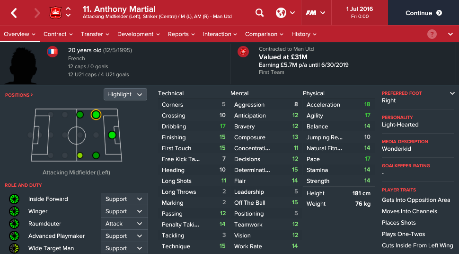Open the Development menu
Image resolution: width=459 pixels, height=254 pixels.
coord(138,34)
